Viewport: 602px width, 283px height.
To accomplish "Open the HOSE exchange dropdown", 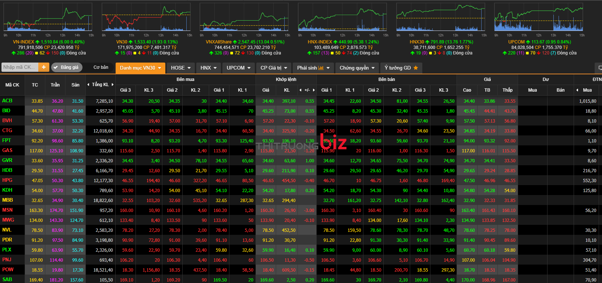I will (180, 68).
